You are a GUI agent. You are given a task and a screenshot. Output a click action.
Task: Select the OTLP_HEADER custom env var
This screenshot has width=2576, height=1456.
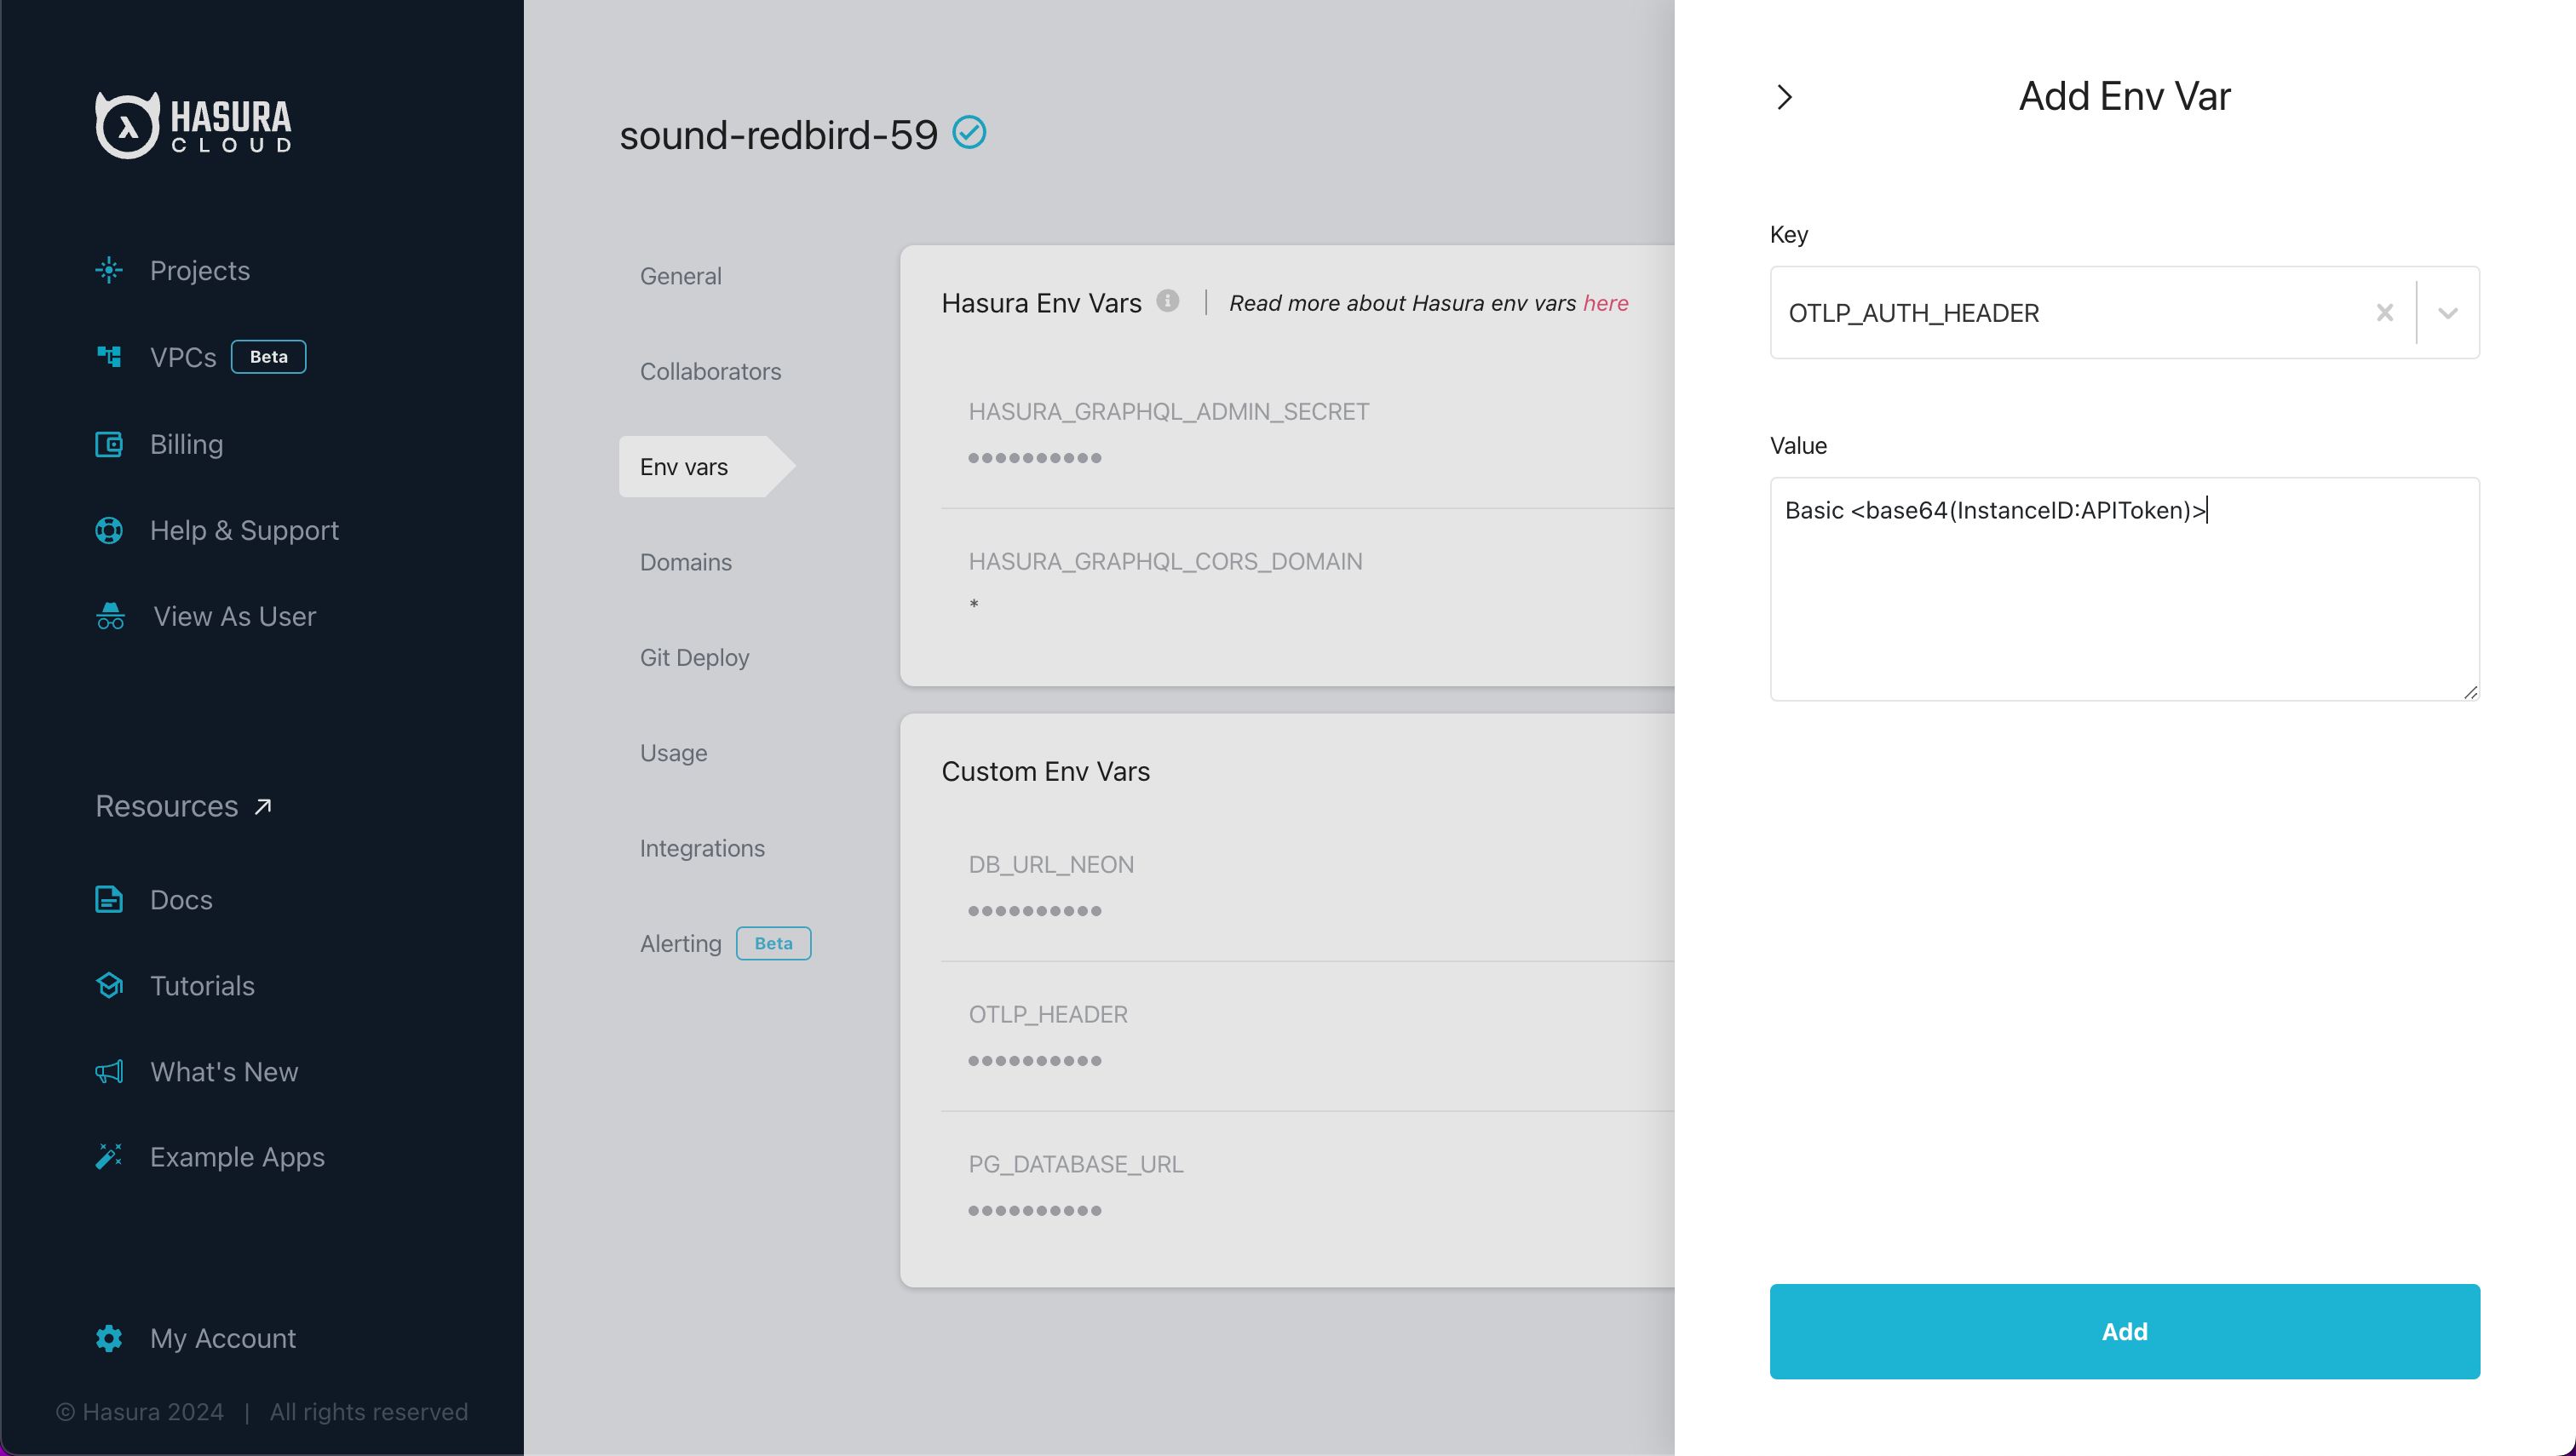pos(1048,1014)
